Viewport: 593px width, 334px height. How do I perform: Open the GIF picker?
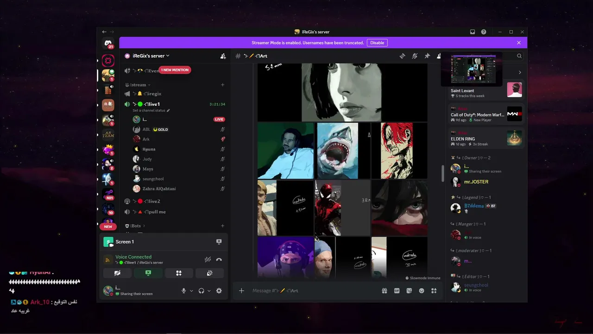click(x=397, y=291)
